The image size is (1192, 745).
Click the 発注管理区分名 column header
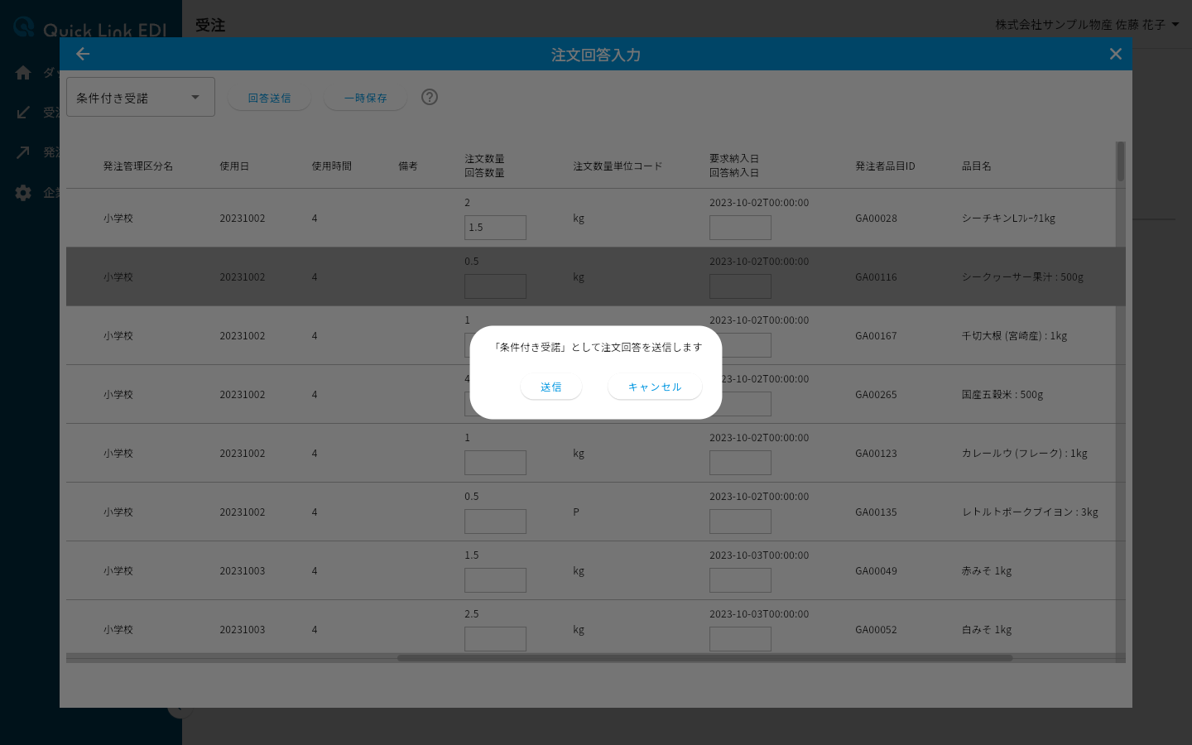[x=138, y=166]
